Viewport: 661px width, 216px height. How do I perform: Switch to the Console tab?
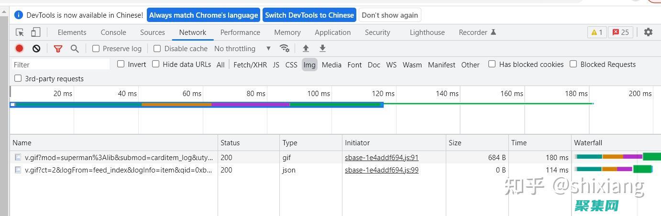point(113,32)
